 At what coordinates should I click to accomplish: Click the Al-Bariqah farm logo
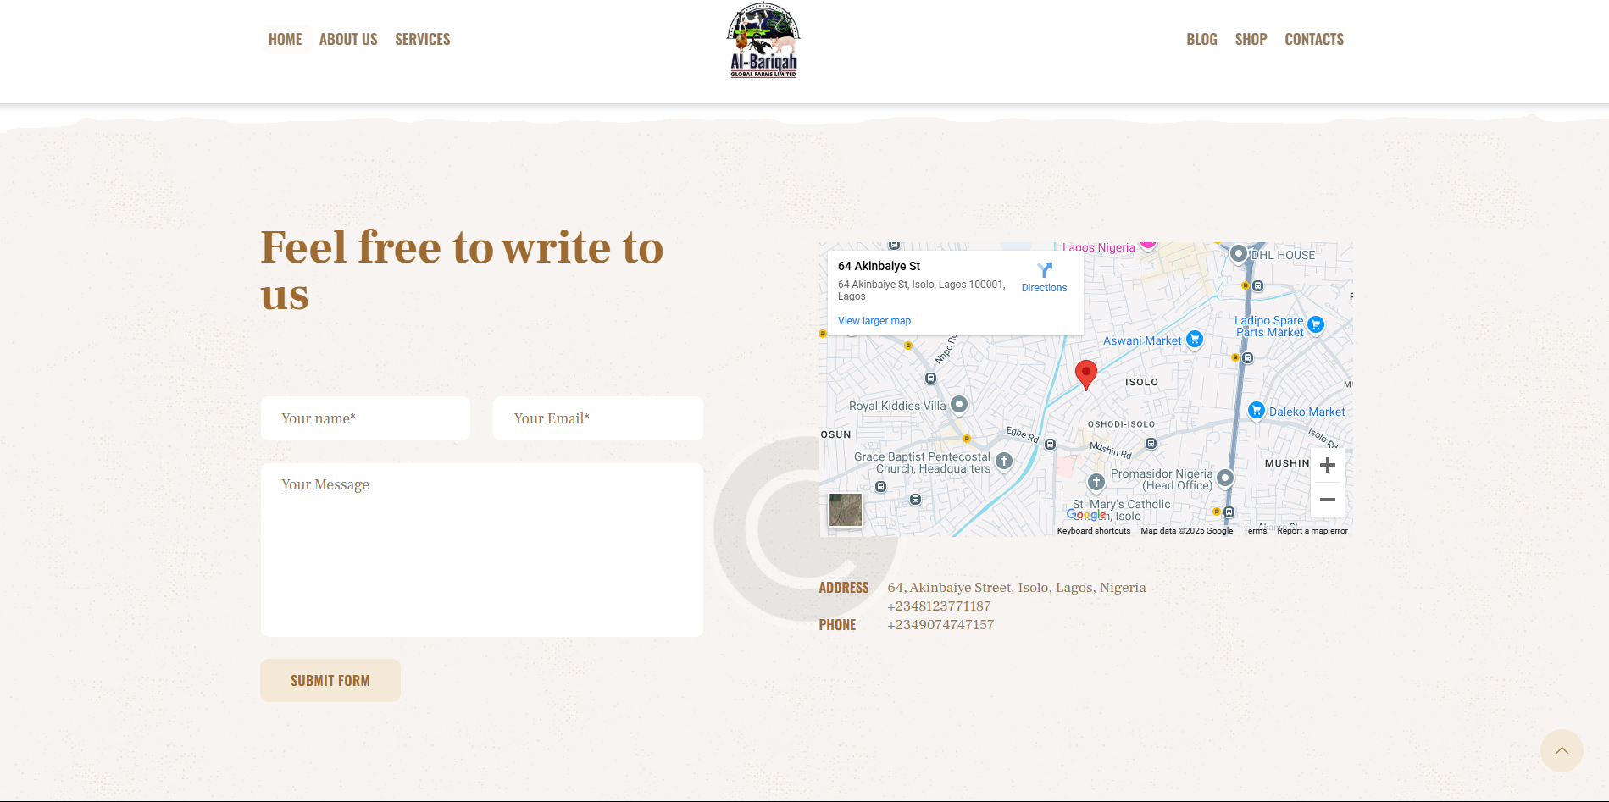763,41
